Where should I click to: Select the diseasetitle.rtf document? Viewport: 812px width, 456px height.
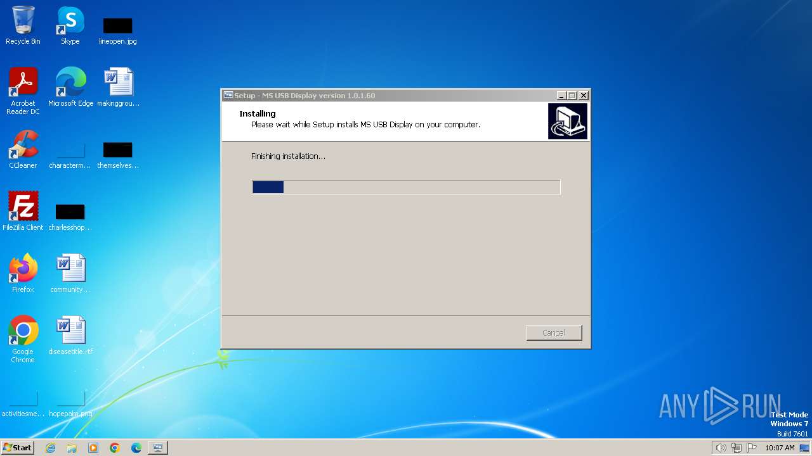pos(70,336)
